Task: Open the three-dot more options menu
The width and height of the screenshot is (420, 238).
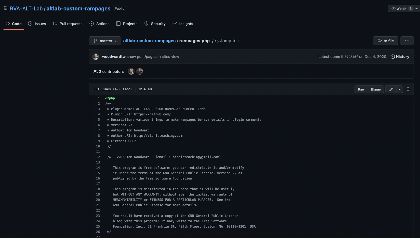Action: (407, 41)
